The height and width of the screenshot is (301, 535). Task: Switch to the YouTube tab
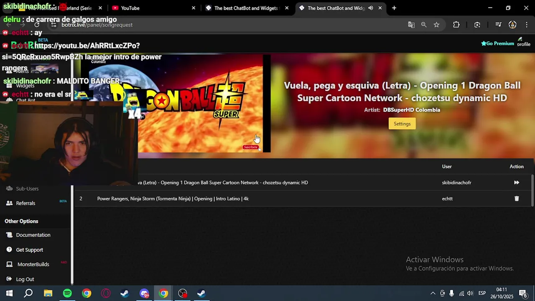coord(153,8)
